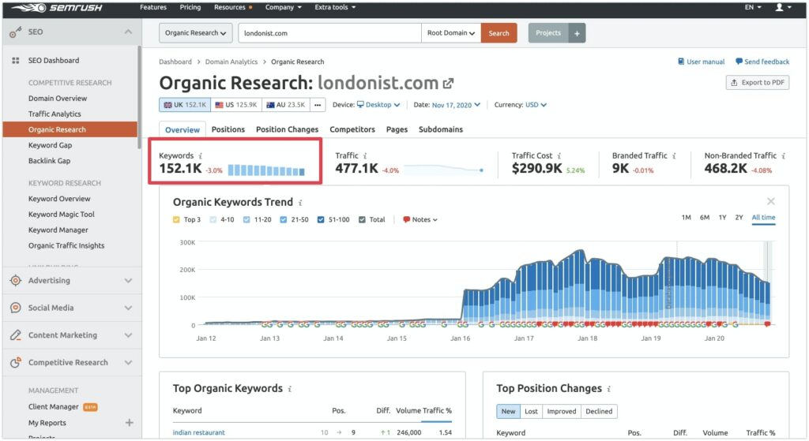Switch to the Pages tab
This screenshot has height=441, width=809.
[397, 129]
